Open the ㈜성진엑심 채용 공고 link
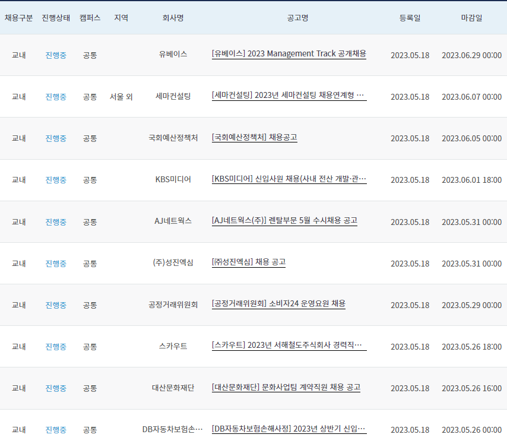The height and width of the screenshot is (447, 507). point(249,262)
